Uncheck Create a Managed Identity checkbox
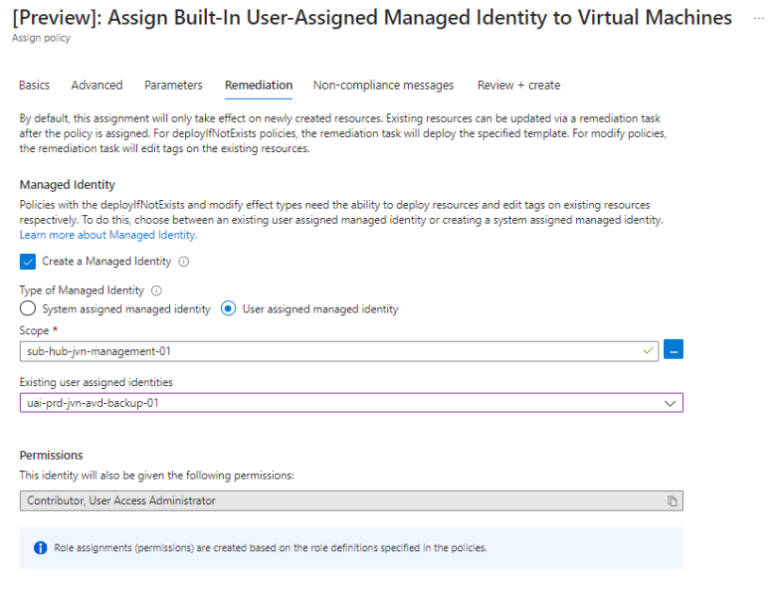This screenshot has width=784, height=589. (x=27, y=261)
